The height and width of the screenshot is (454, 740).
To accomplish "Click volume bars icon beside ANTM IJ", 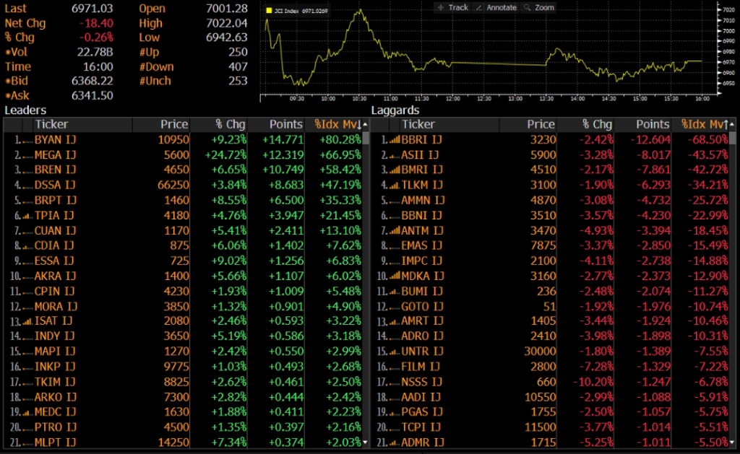I will 394,231.
